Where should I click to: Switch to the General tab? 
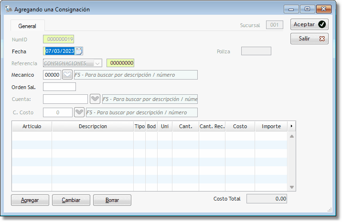point(27,26)
